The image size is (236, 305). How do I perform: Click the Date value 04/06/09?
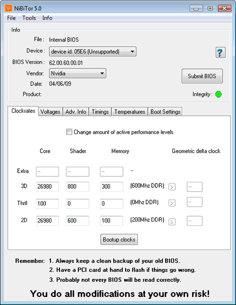click(x=60, y=84)
